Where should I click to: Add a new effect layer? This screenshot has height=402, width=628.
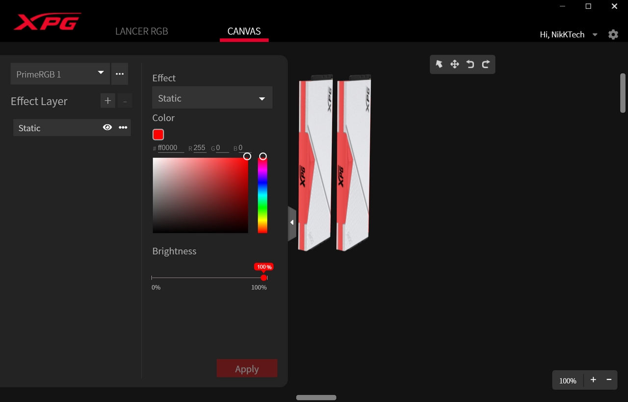(108, 101)
